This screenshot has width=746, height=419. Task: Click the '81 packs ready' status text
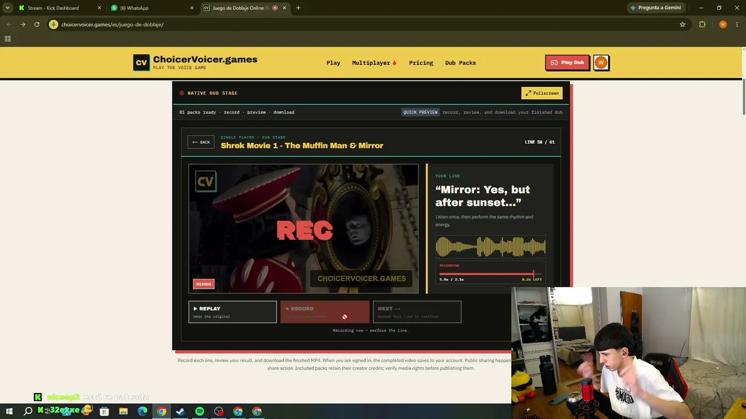(x=237, y=112)
